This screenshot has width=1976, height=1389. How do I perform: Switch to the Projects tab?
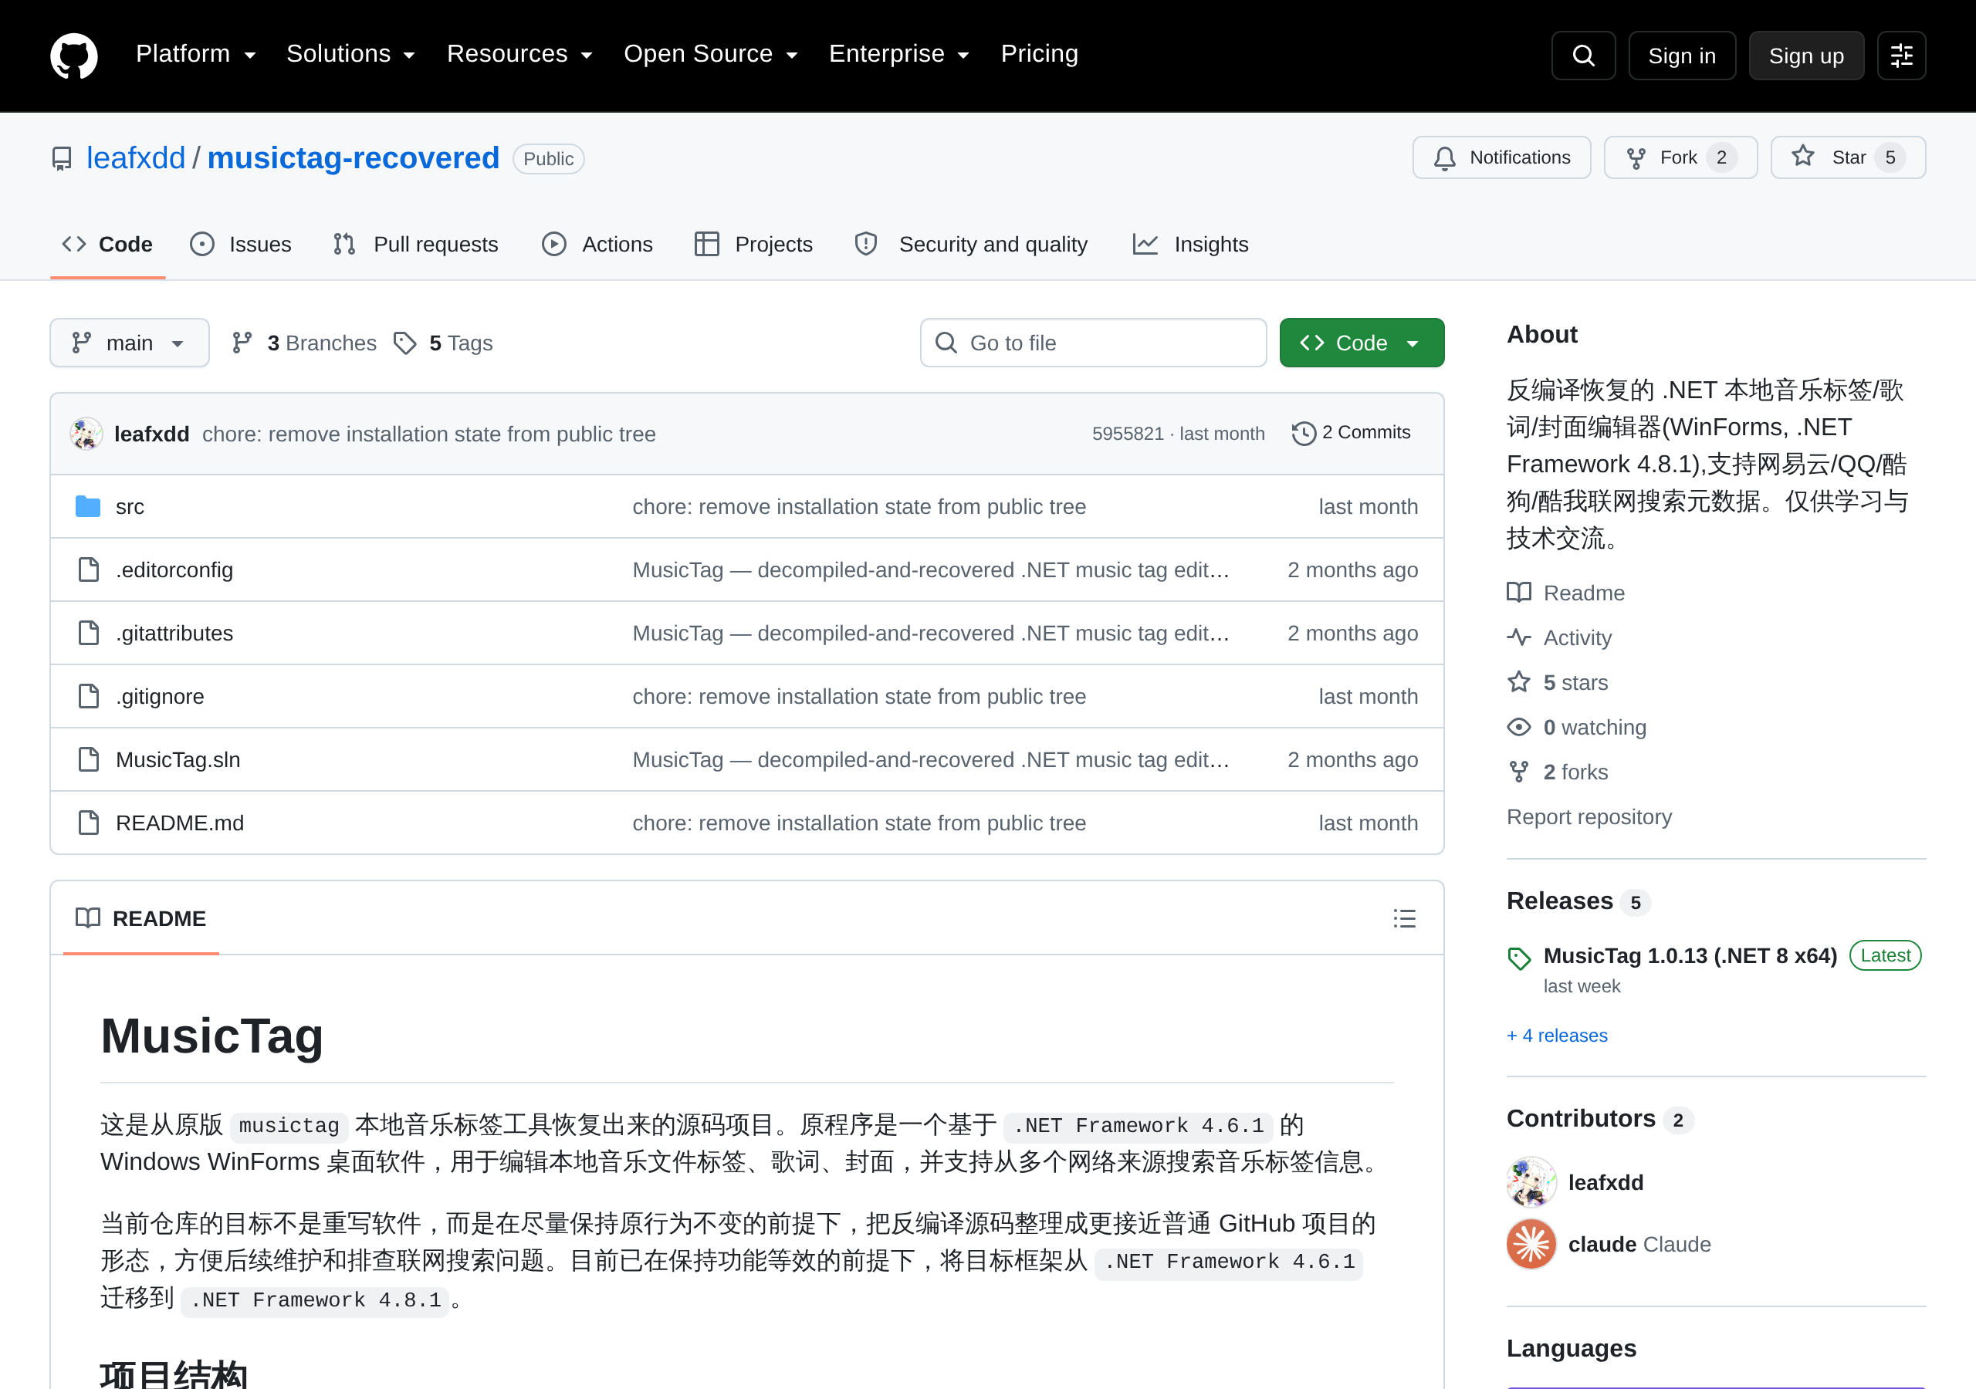point(754,245)
